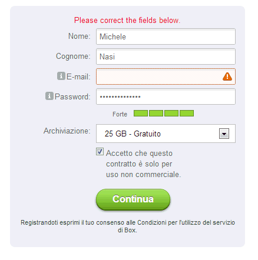This screenshot has height=260, width=258.
Task: Click the Archiviazione label
Action: 67,131
